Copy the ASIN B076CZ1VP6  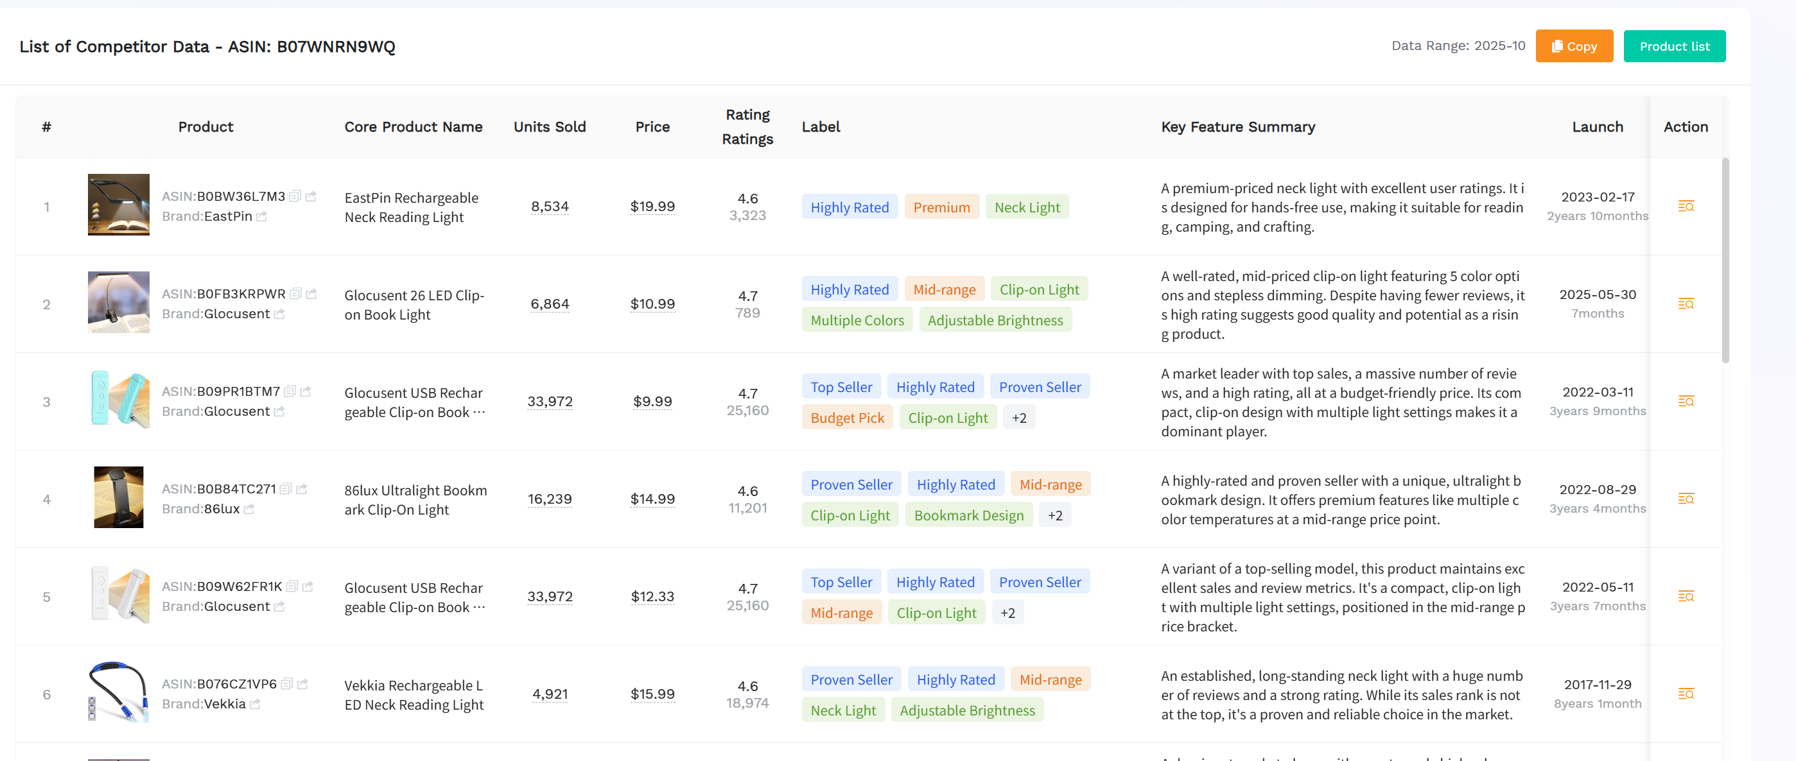(287, 685)
